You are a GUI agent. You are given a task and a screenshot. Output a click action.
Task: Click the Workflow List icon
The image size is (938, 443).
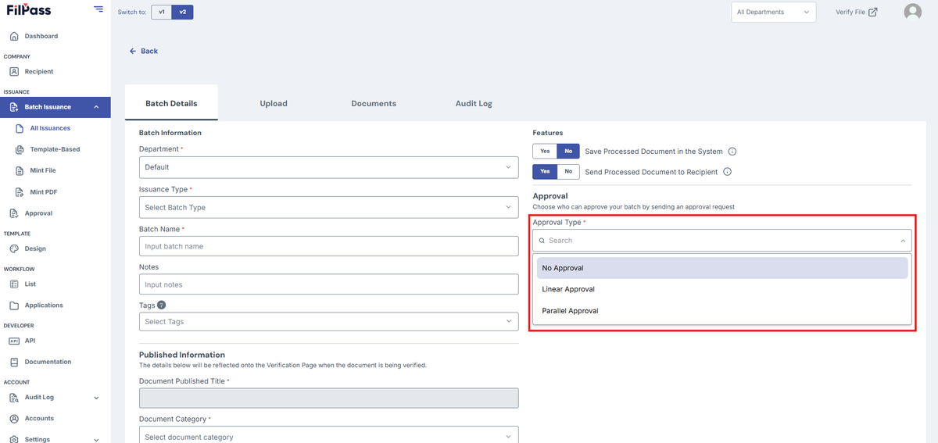coord(14,284)
